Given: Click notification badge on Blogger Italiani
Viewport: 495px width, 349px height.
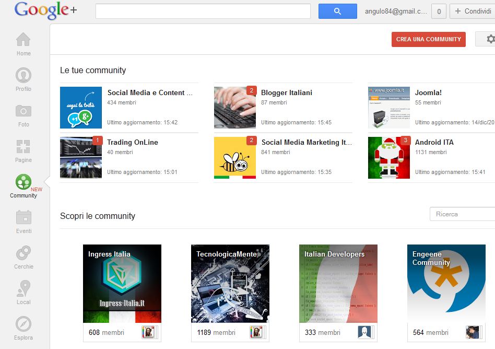Looking at the screenshot, I should [252, 90].
